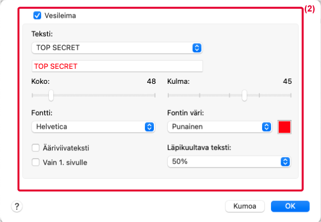This screenshot has height=222, width=321.
Task: Enable the Vain 1. sivulle checkbox
Action: (x=36, y=162)
